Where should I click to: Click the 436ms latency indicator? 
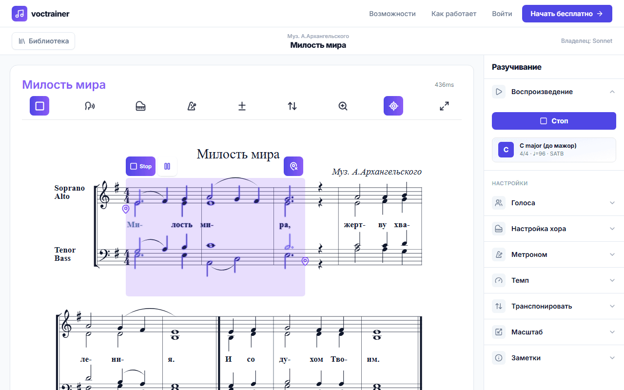[444, 85]
